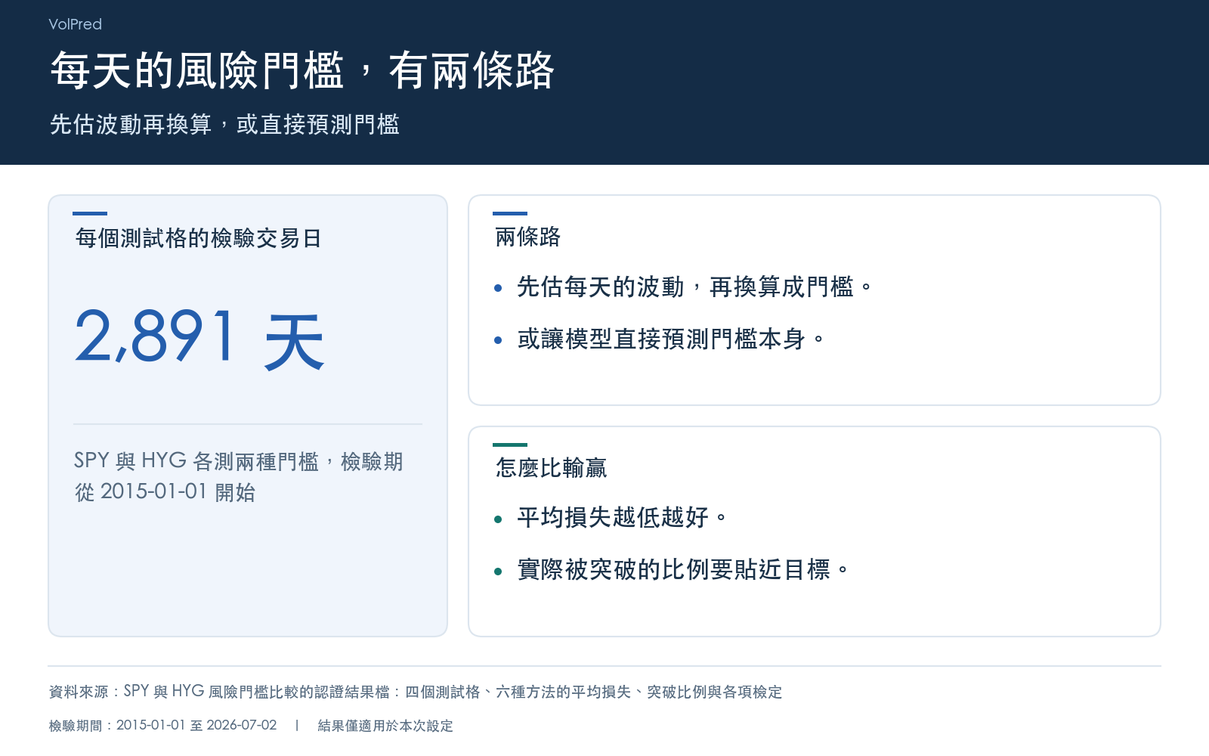
Task: Click the card heading 怎麼比輸贏
Action: (551, 468)
